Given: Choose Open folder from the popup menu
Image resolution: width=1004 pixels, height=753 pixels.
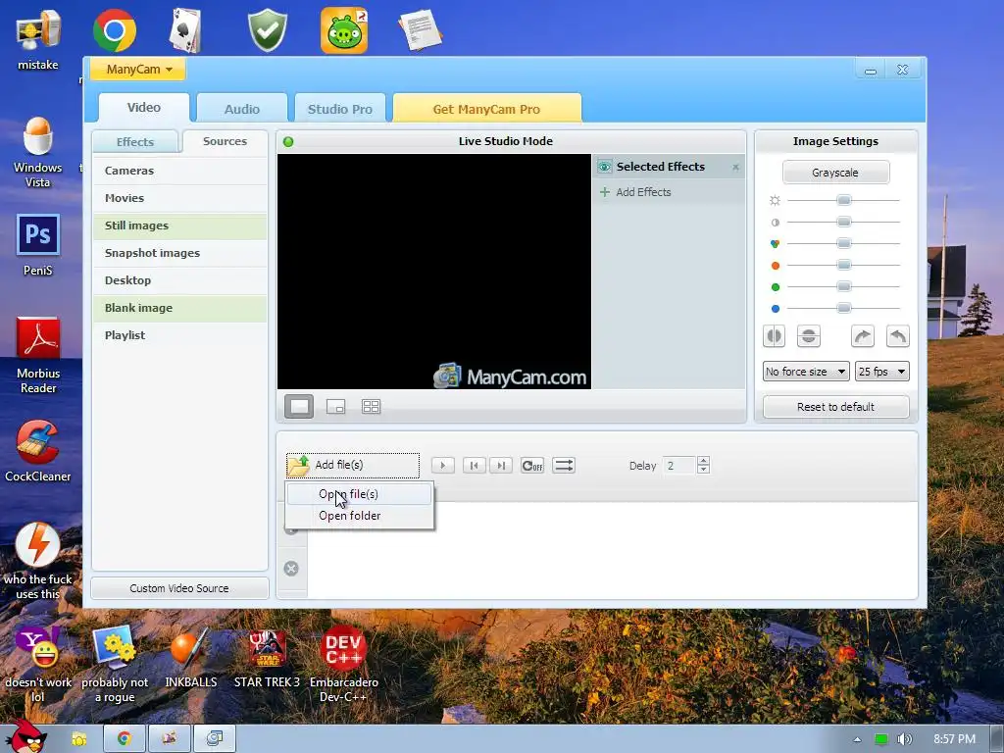Looking at the screenshot, I should pos(359,516).
